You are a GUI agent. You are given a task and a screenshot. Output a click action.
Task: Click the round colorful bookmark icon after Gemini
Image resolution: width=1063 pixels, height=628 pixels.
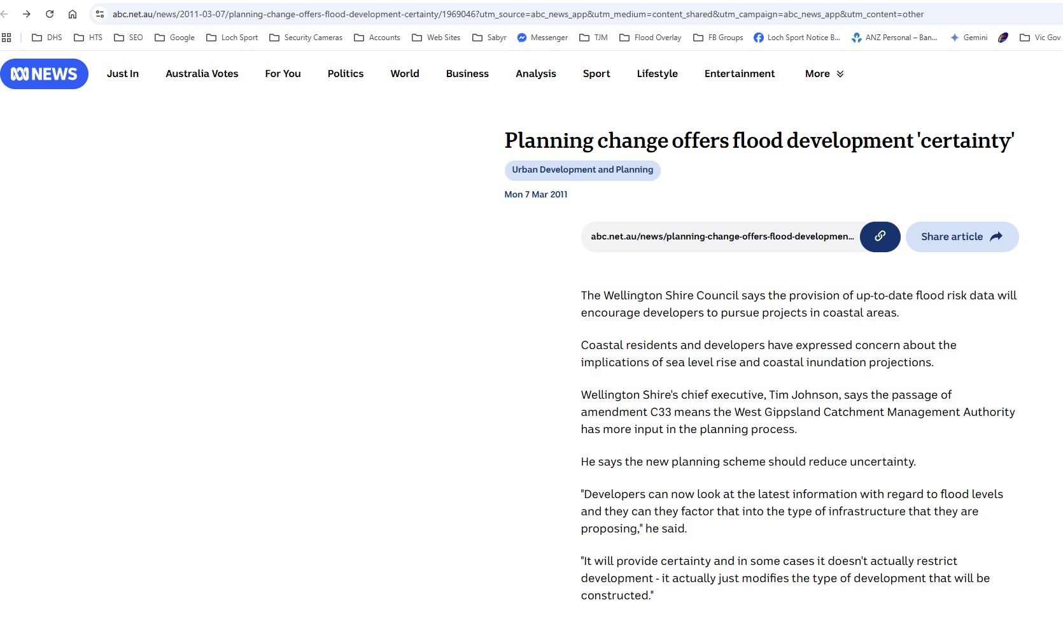(x=1003, y=38)
